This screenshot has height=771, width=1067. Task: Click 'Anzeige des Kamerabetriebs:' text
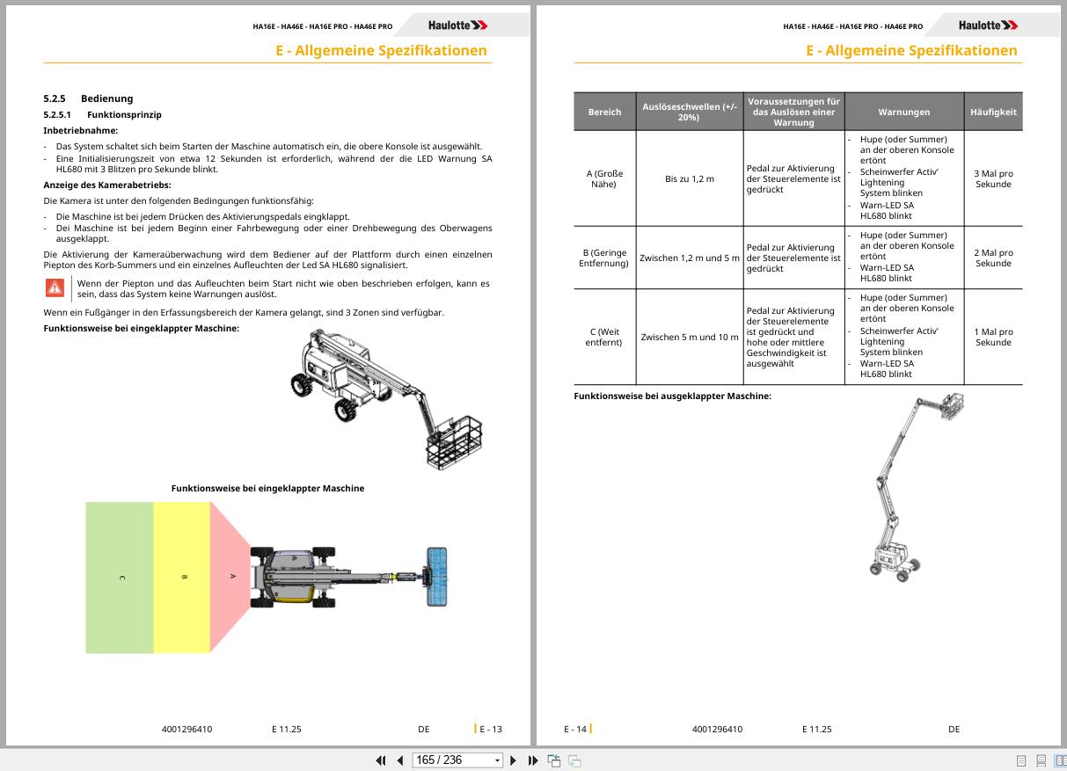pyautogui.click(x=107, y=185)
